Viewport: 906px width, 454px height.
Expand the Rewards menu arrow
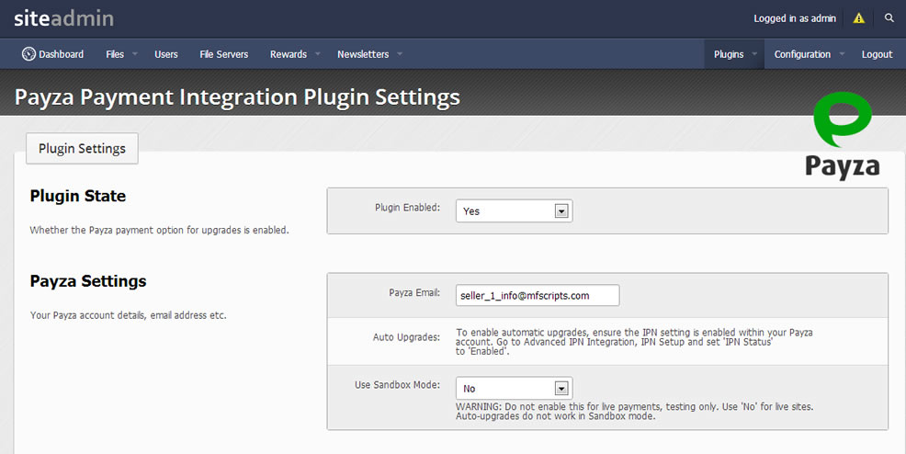point(317,53)
